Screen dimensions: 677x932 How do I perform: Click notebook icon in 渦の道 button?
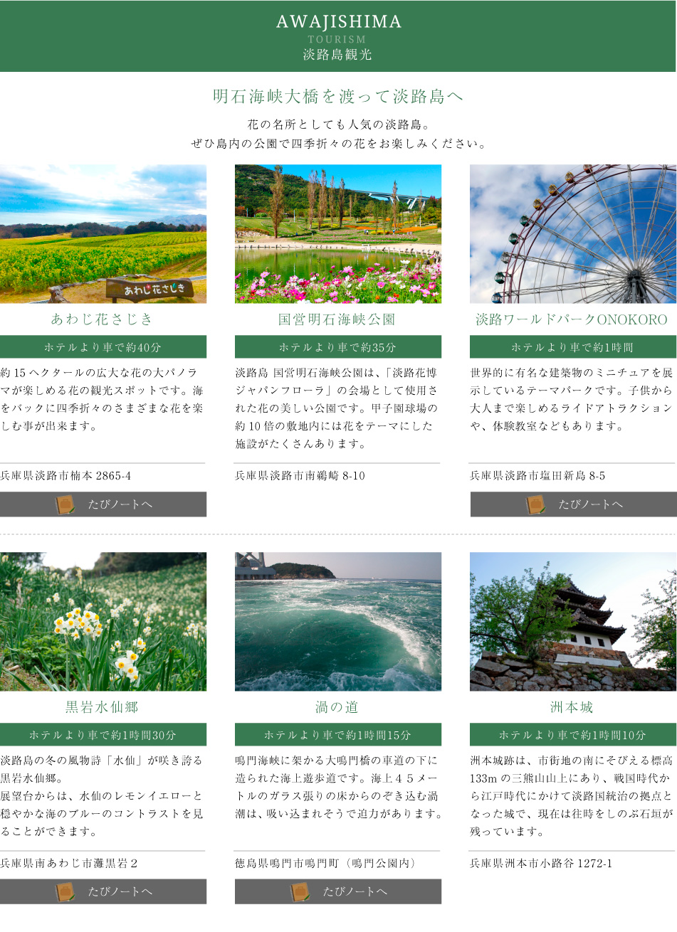tap(300, 891)
